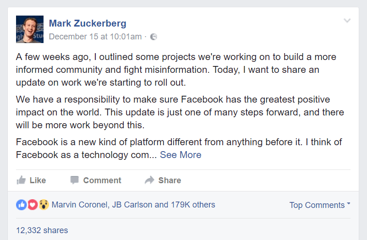Open Marvin Coronel's profile link
The height and width of the screenshot is (240, 367).
pyautogui.click(x=79, y=205)
